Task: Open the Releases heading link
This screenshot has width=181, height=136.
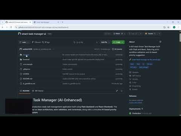Action: (x=133, y=96)
